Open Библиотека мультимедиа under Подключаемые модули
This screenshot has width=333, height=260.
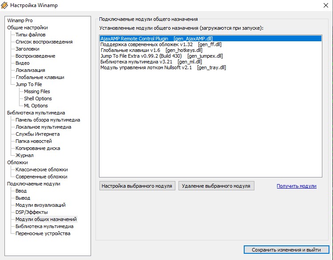click(44, 226)
